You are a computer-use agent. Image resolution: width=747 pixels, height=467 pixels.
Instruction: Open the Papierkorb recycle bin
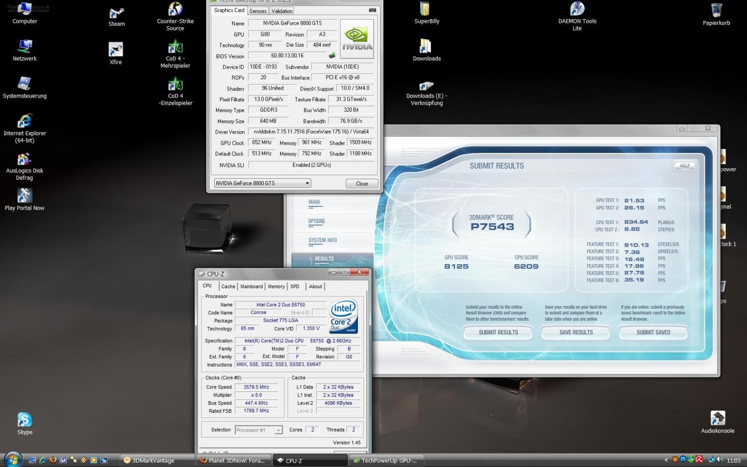point(716,14)
